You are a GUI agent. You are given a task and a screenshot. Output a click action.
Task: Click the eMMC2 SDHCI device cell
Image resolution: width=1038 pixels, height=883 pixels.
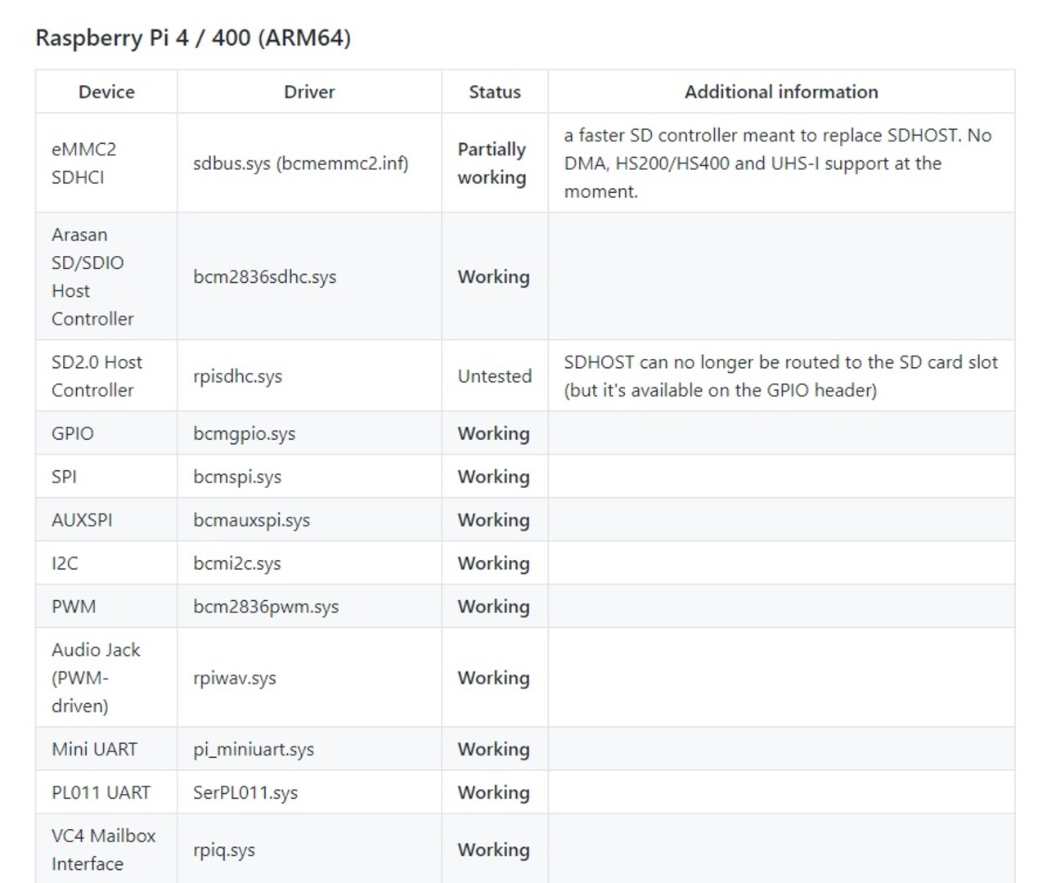[83, 164]
